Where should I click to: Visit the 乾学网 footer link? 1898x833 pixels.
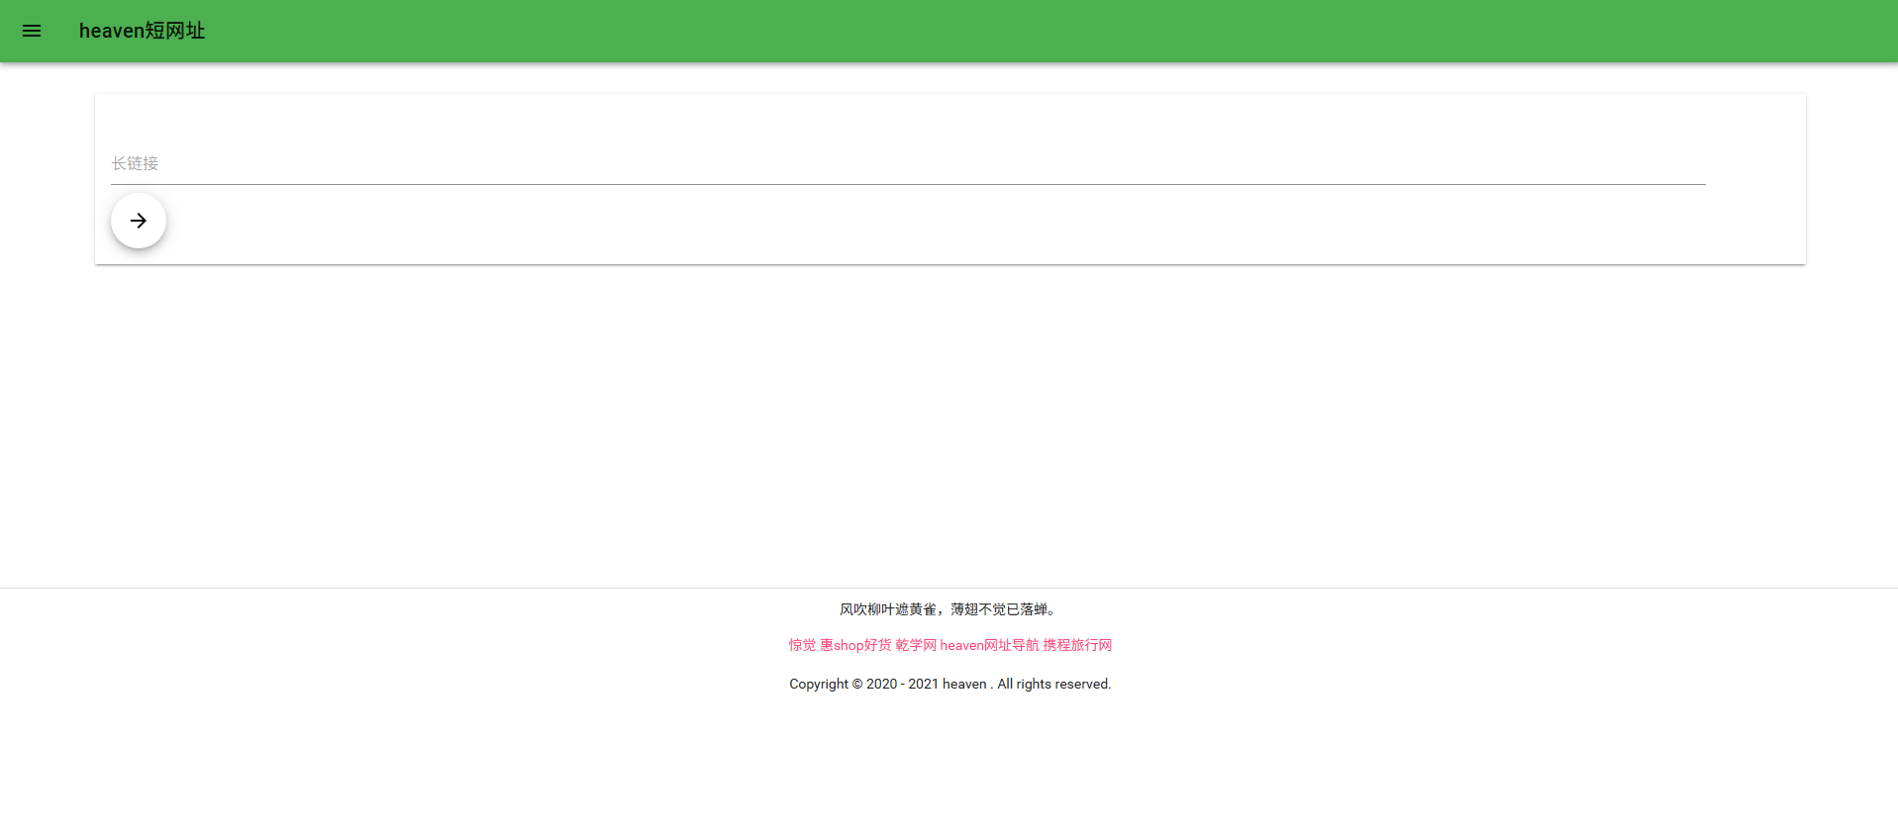[x=916, y=645]
